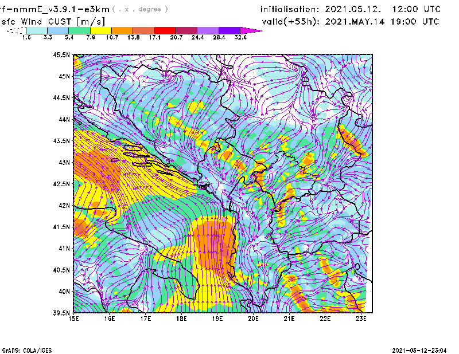The height and width of the screenshot is (354, 459).
Task: Click the magenta arrow end of the legend
Action: point(251,30)
